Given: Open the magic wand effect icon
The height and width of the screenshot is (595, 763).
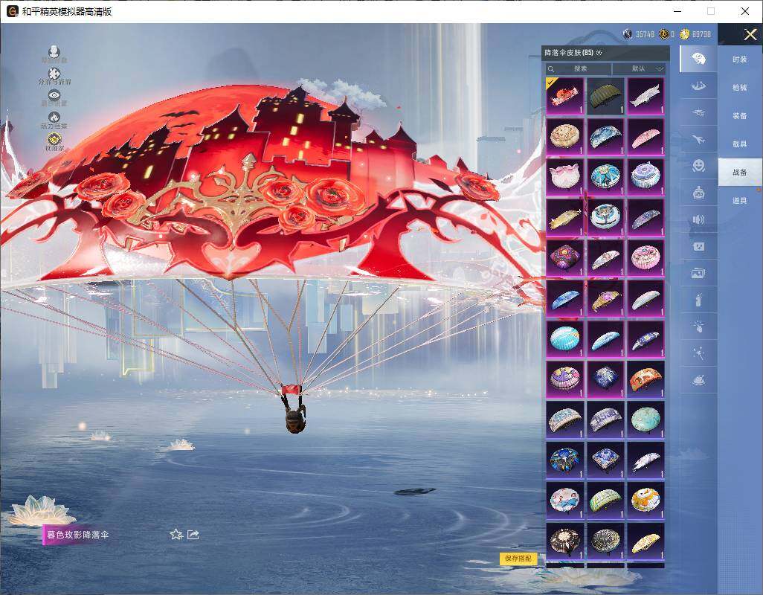Looking at the screenshot, I should tap(698, 353).
